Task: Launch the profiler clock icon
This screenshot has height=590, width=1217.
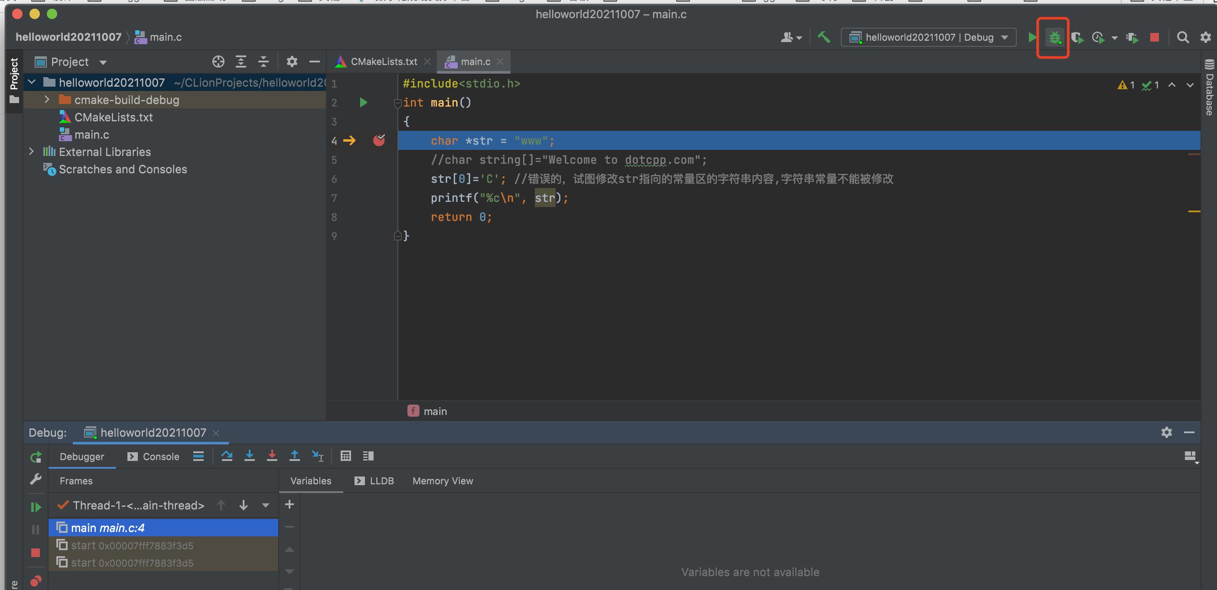Action: 1097,37
